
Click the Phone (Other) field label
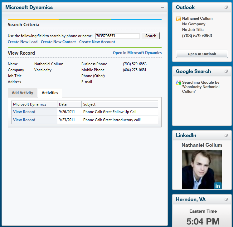click(x=93, y=76)
